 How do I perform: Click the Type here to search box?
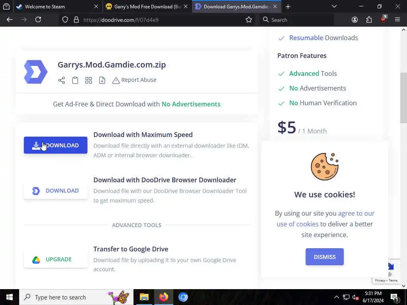point(76,297)
